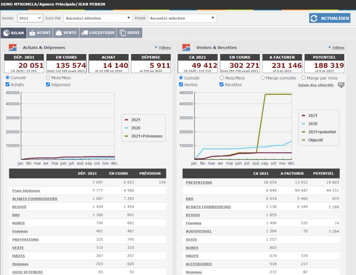The image size is (356, 275).
Task: Switch to the Logistique tab
Action: (x=98, y=33)
